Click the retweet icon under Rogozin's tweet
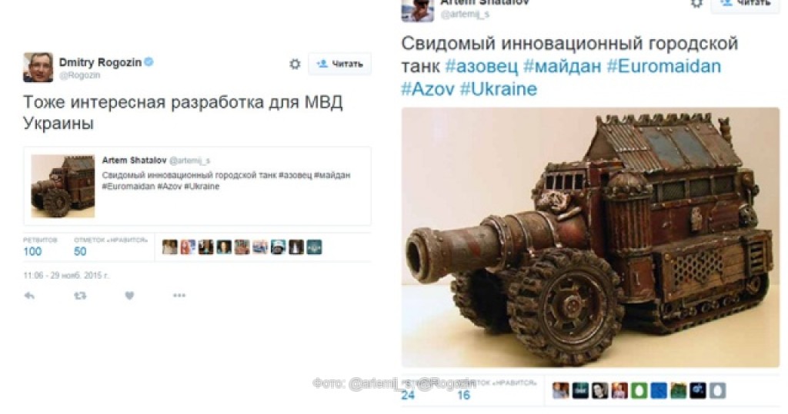This screenshot has height=414, width=788. pos(80,296)
